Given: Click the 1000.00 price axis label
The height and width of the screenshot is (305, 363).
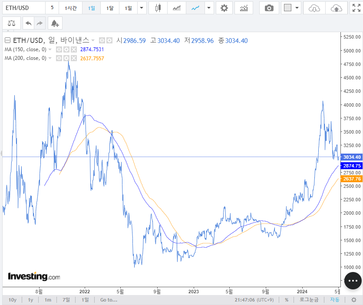Looking at the screenshot, I should 352,267.
